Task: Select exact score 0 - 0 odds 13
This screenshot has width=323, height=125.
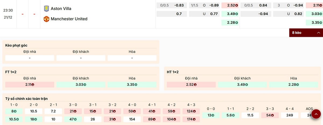Action: (211, 115)
